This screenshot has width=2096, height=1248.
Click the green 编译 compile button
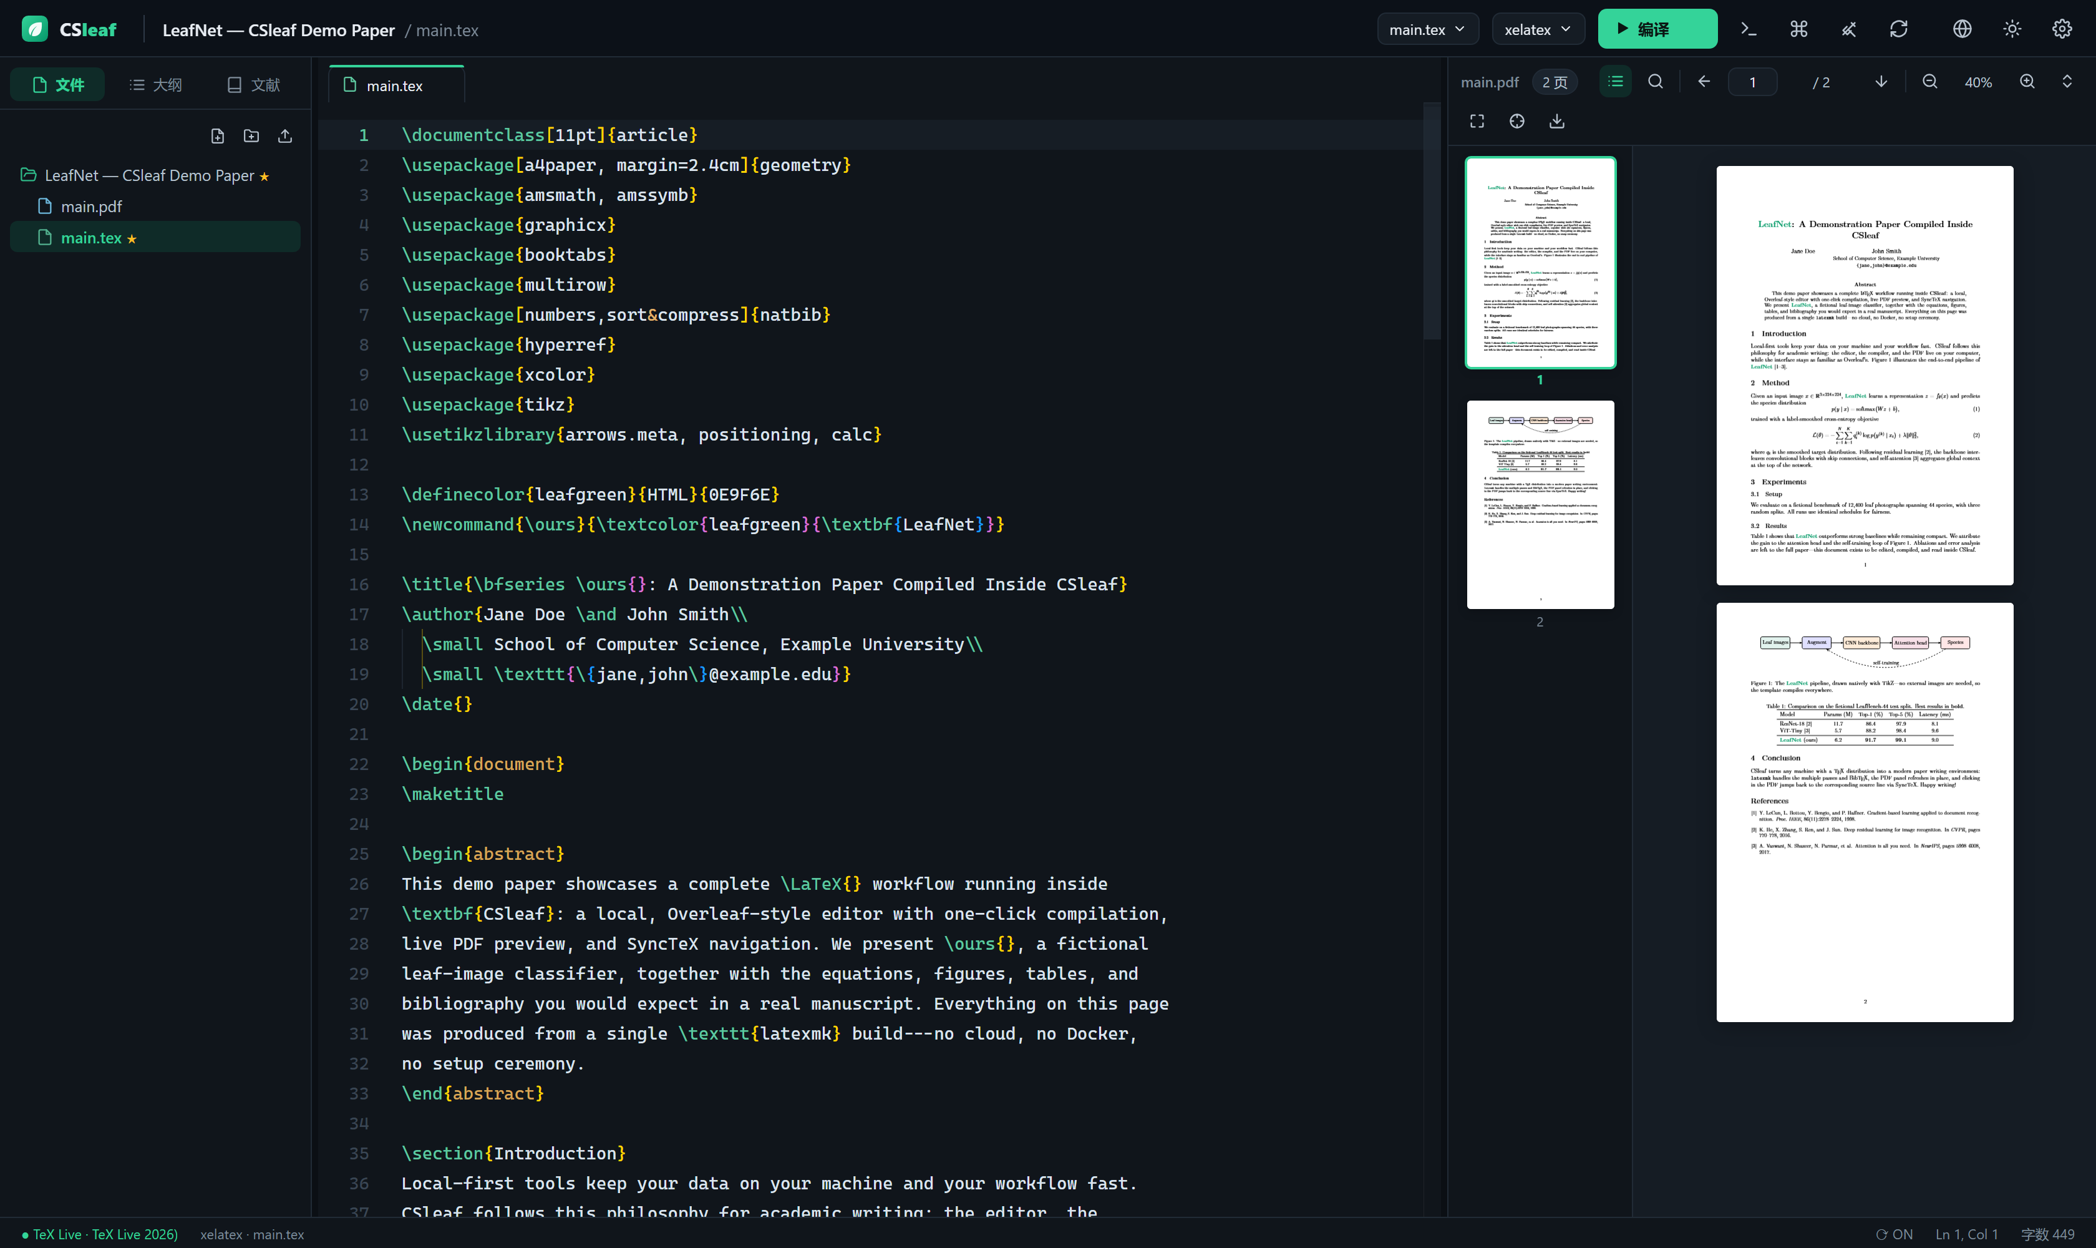tap(1657, 29)
